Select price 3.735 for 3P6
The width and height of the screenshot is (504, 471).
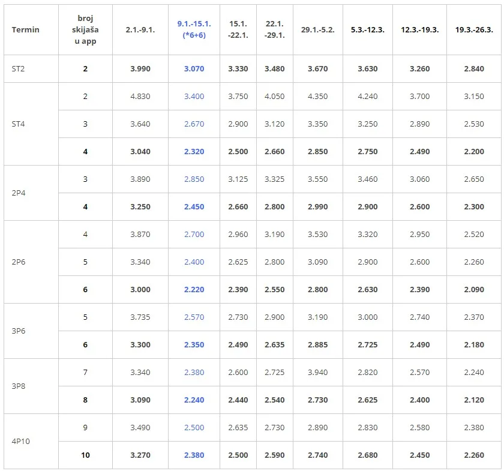[x=140, y=317]
